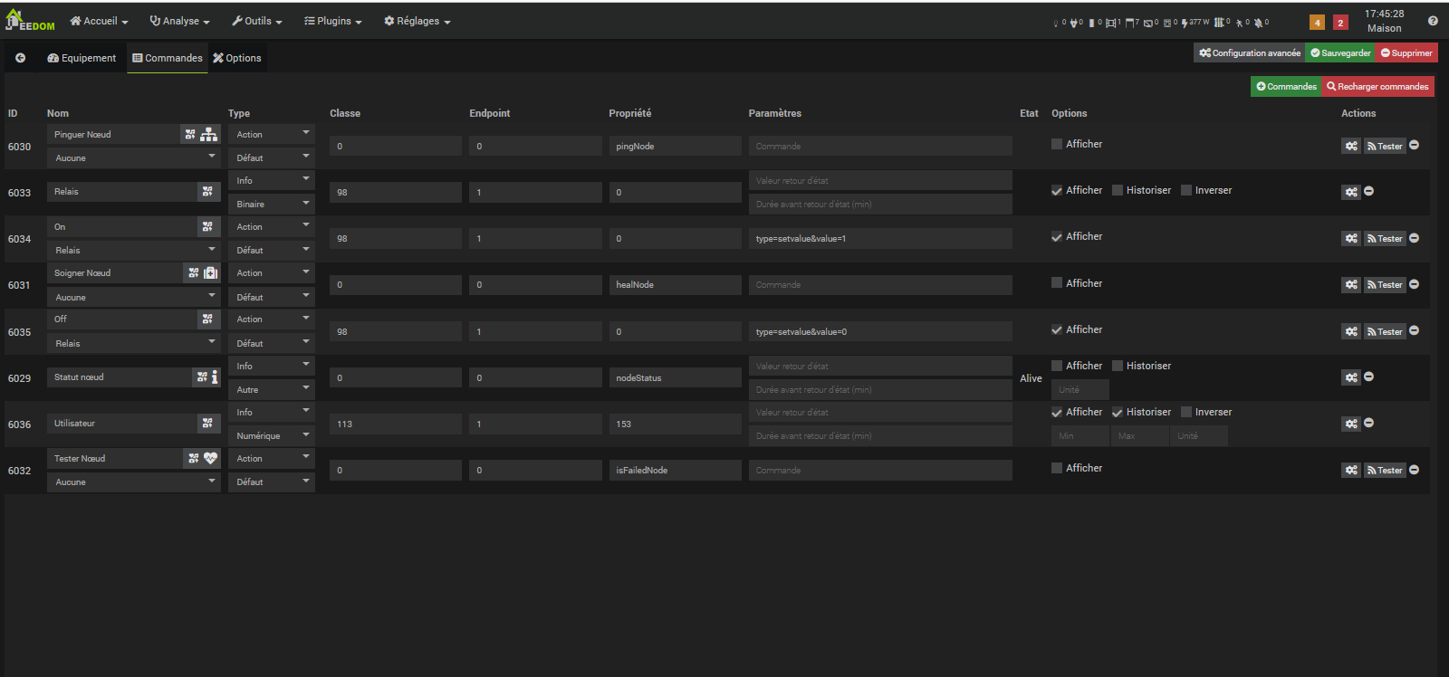Open the Relais value dropdown under On
The height and width of the screenshot is (677, 1449).
[x=134, y=251]
